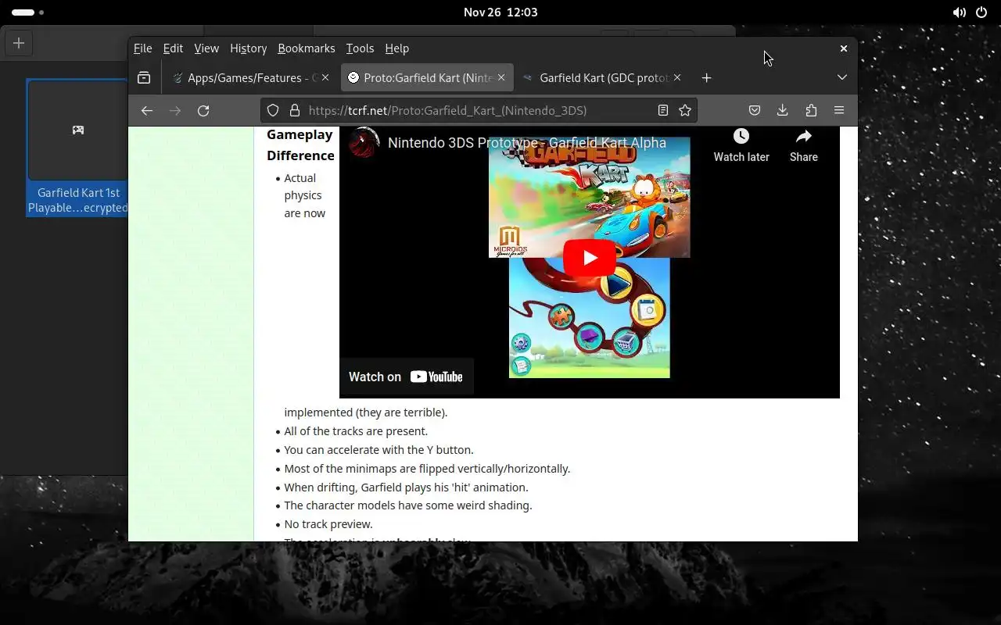The image size is (1001, 625).
Task: Click text about Garfield 'hit' animation
Action: click(x=406, y=487)
